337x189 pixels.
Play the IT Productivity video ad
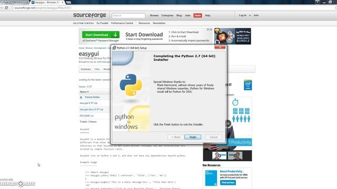click(x=228, y=124)
